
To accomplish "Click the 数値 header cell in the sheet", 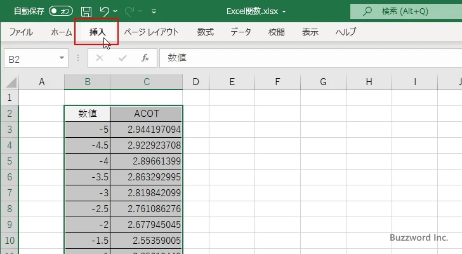I will (x=88, y=114).
